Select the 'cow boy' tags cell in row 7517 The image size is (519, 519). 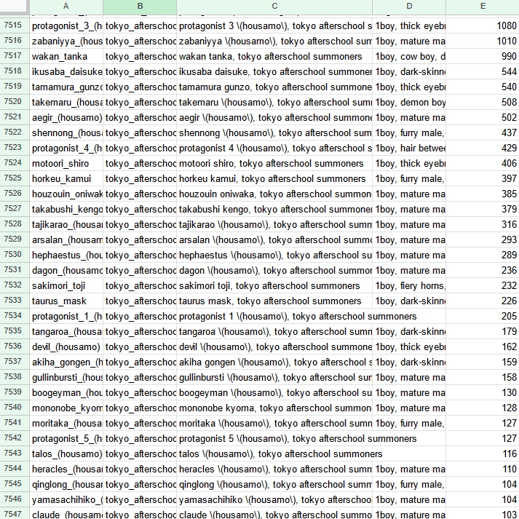pos(409,56)
